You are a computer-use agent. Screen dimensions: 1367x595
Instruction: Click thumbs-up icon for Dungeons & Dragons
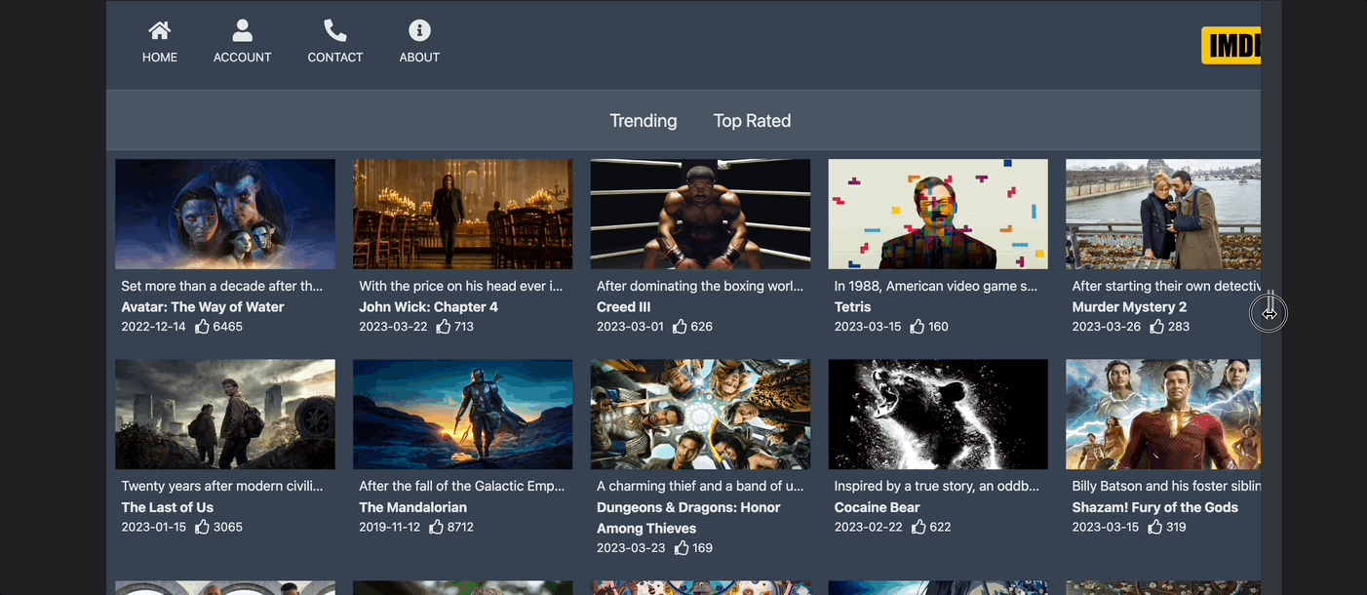point(681,548)
